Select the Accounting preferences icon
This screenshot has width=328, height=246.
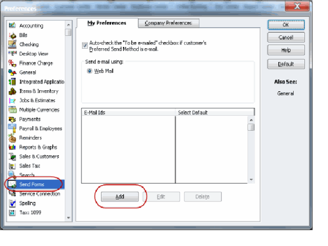[12, 26]
